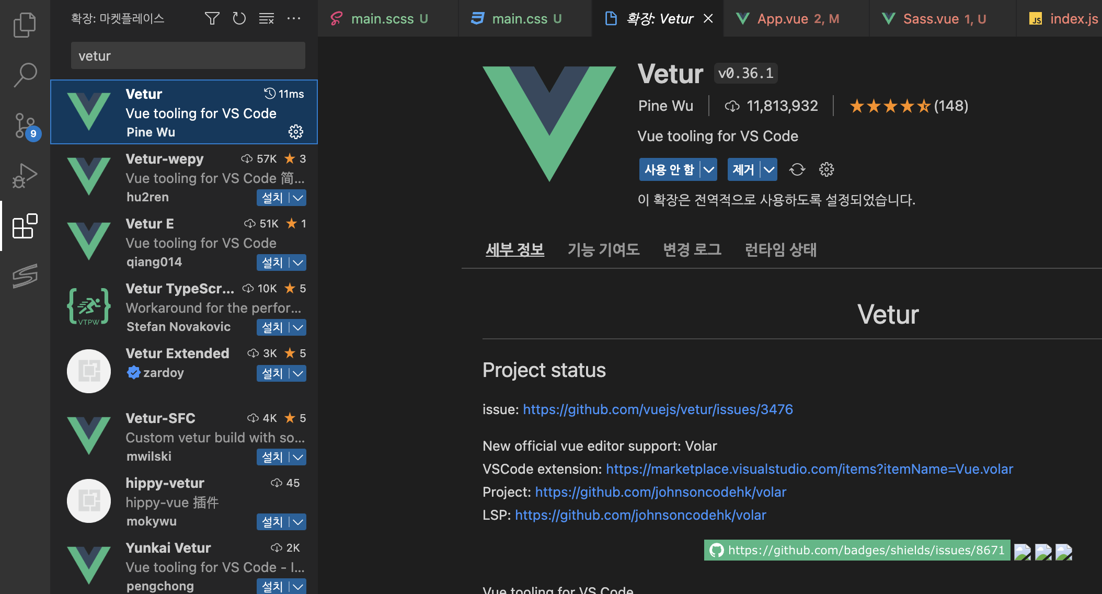The height and width of the screenshot is (594, 1102).
Task: Open the more actions ellipsis menu
Action: pyautogui.click(x=294, y=19)
